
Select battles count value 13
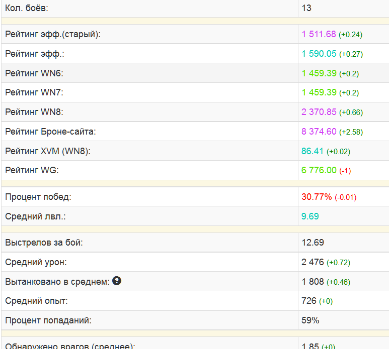(x=306, y=8)
